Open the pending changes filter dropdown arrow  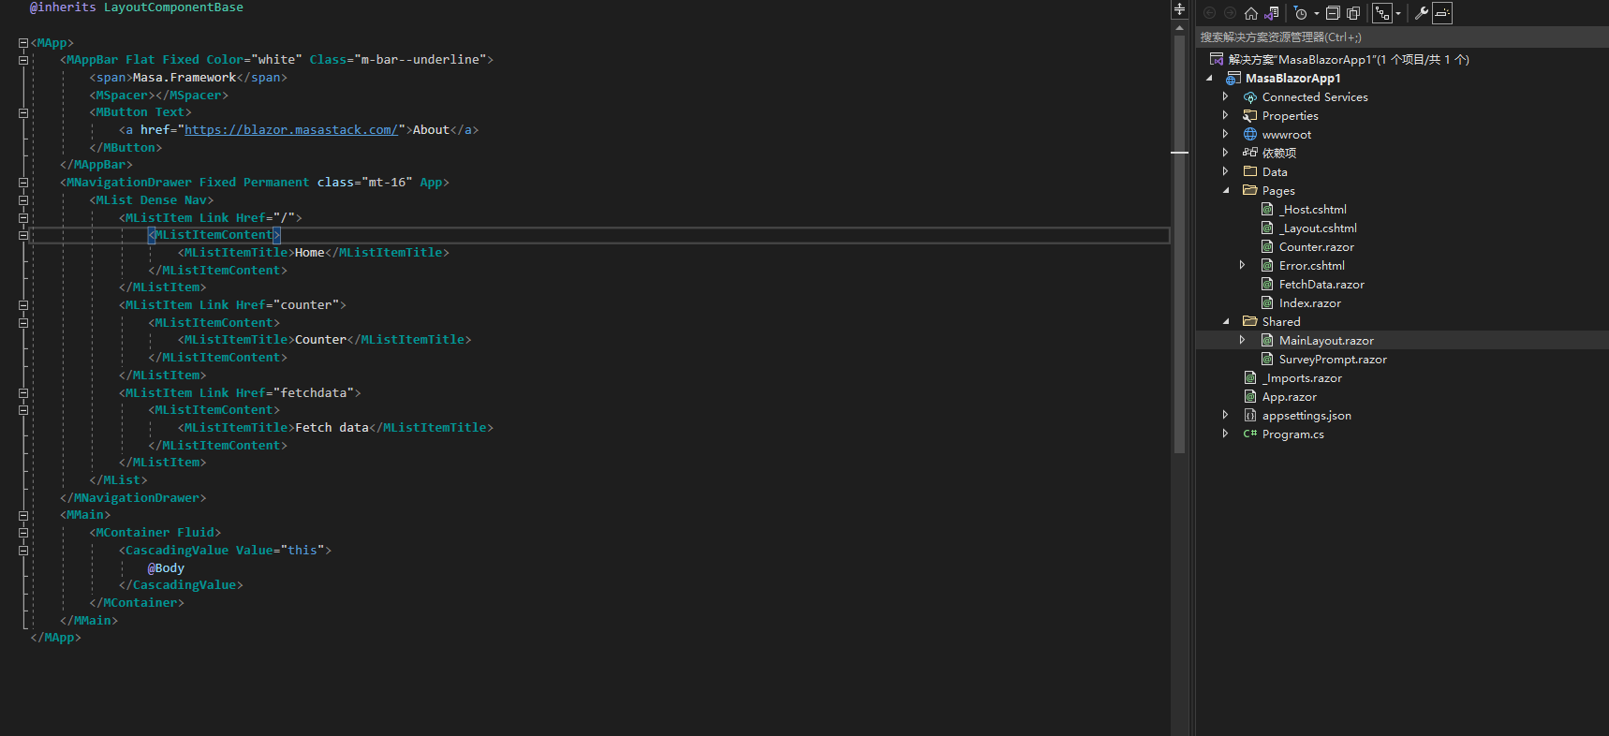(x=1316, y=13)
